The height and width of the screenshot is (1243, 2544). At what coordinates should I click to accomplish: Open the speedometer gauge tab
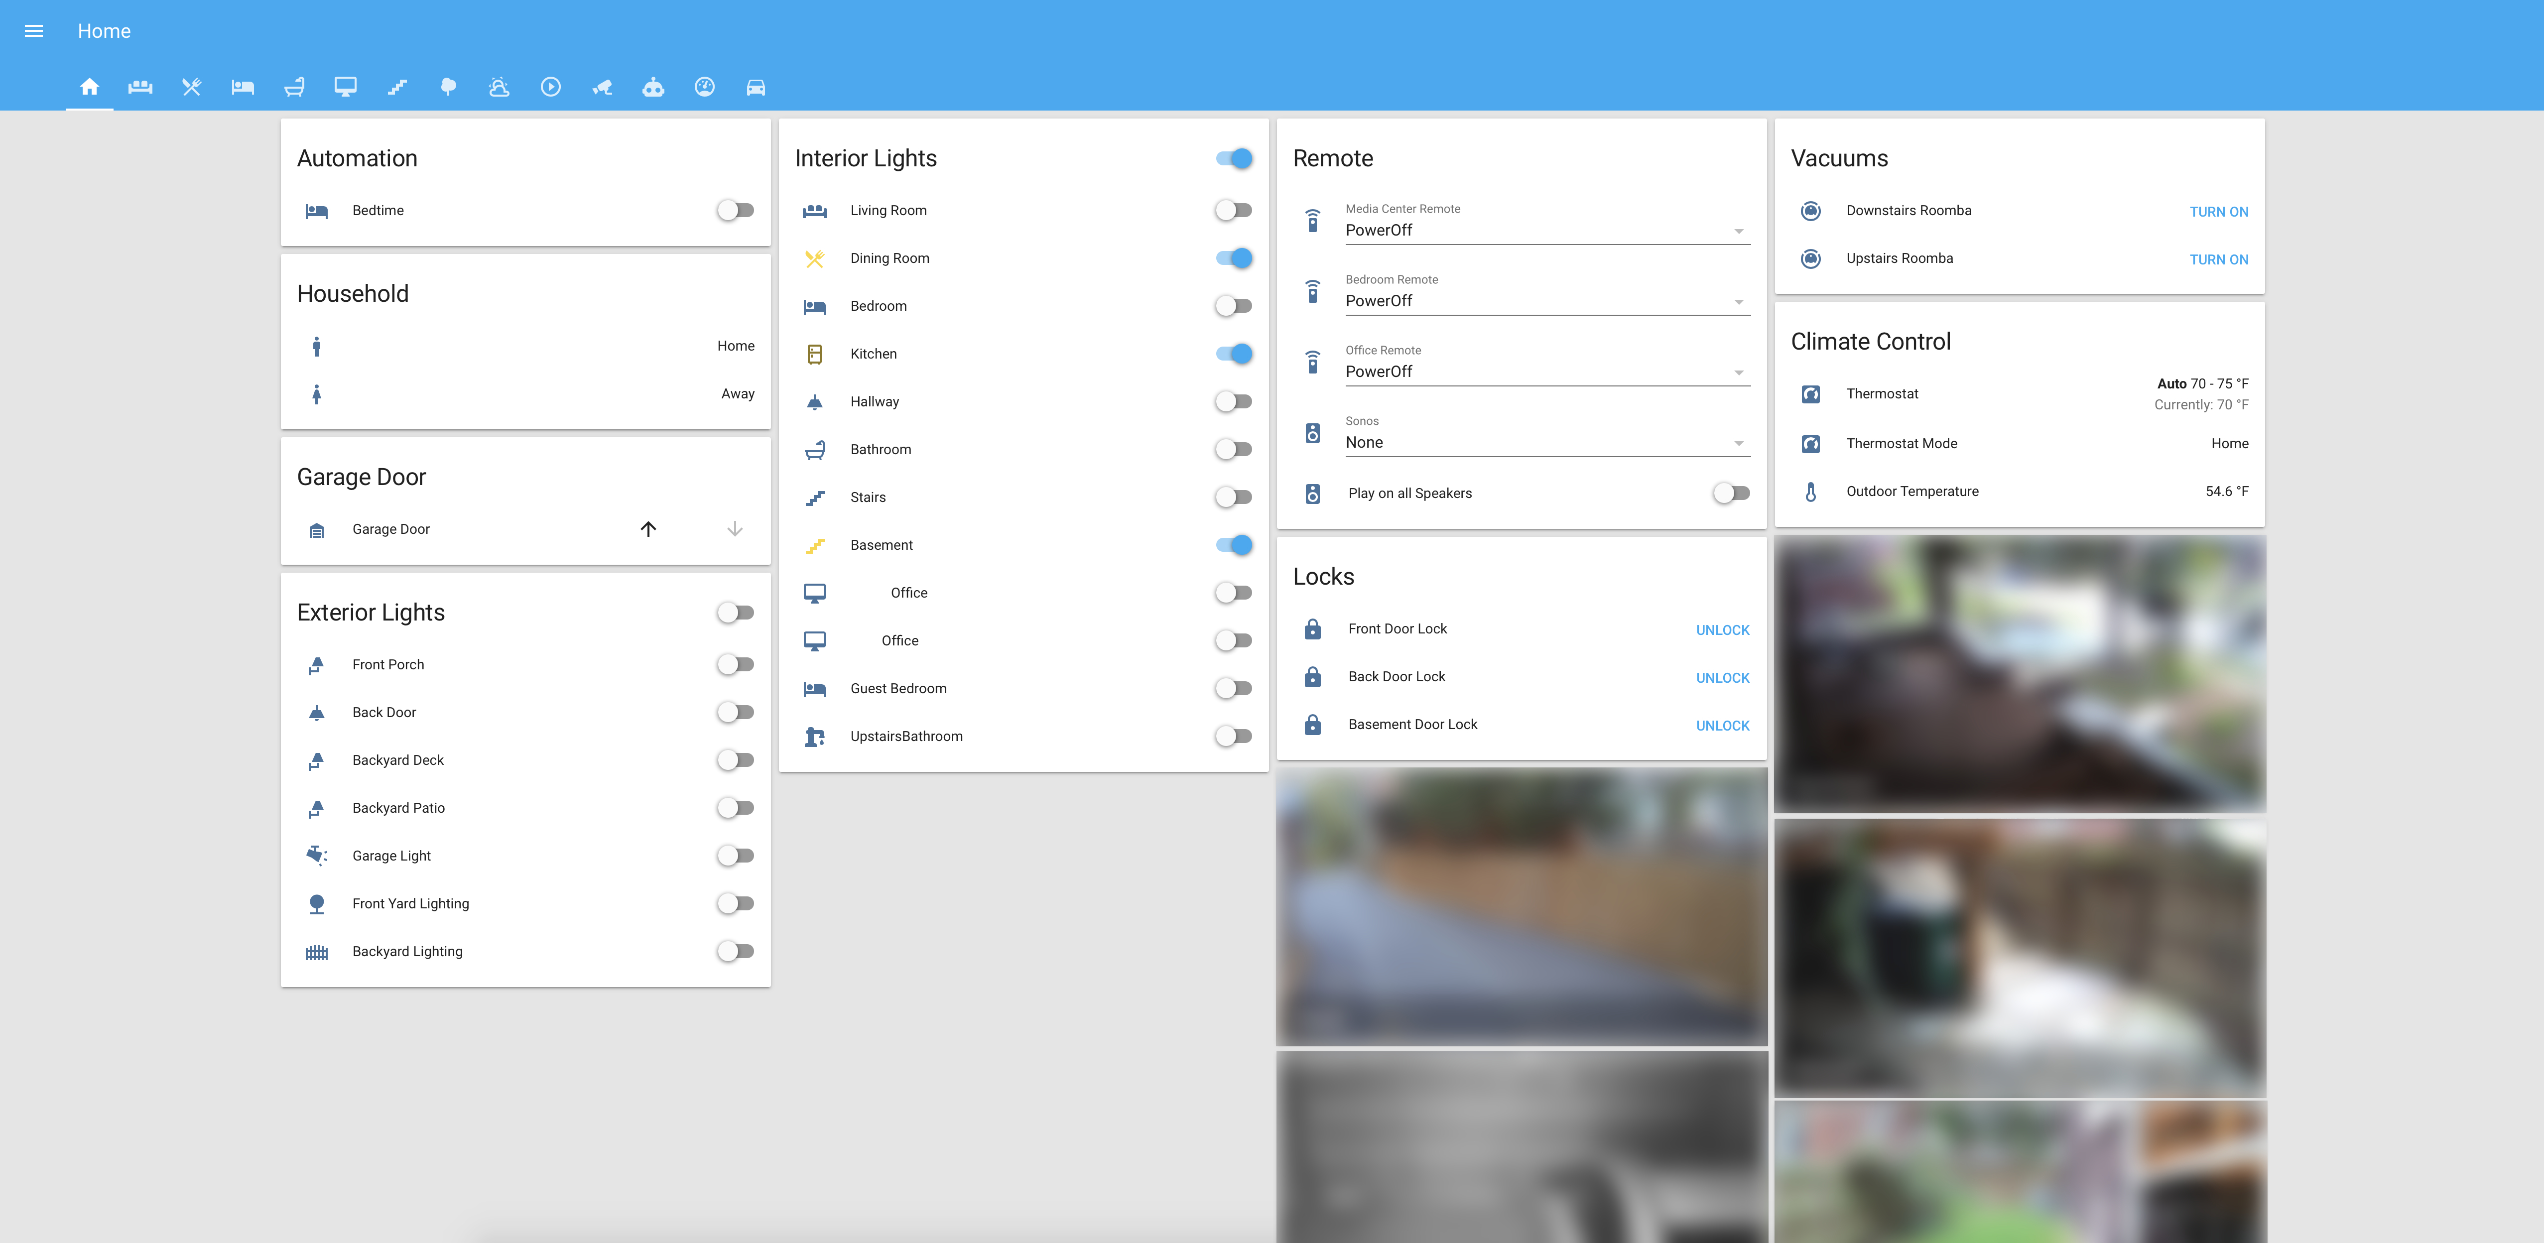[x=704, y=87]
